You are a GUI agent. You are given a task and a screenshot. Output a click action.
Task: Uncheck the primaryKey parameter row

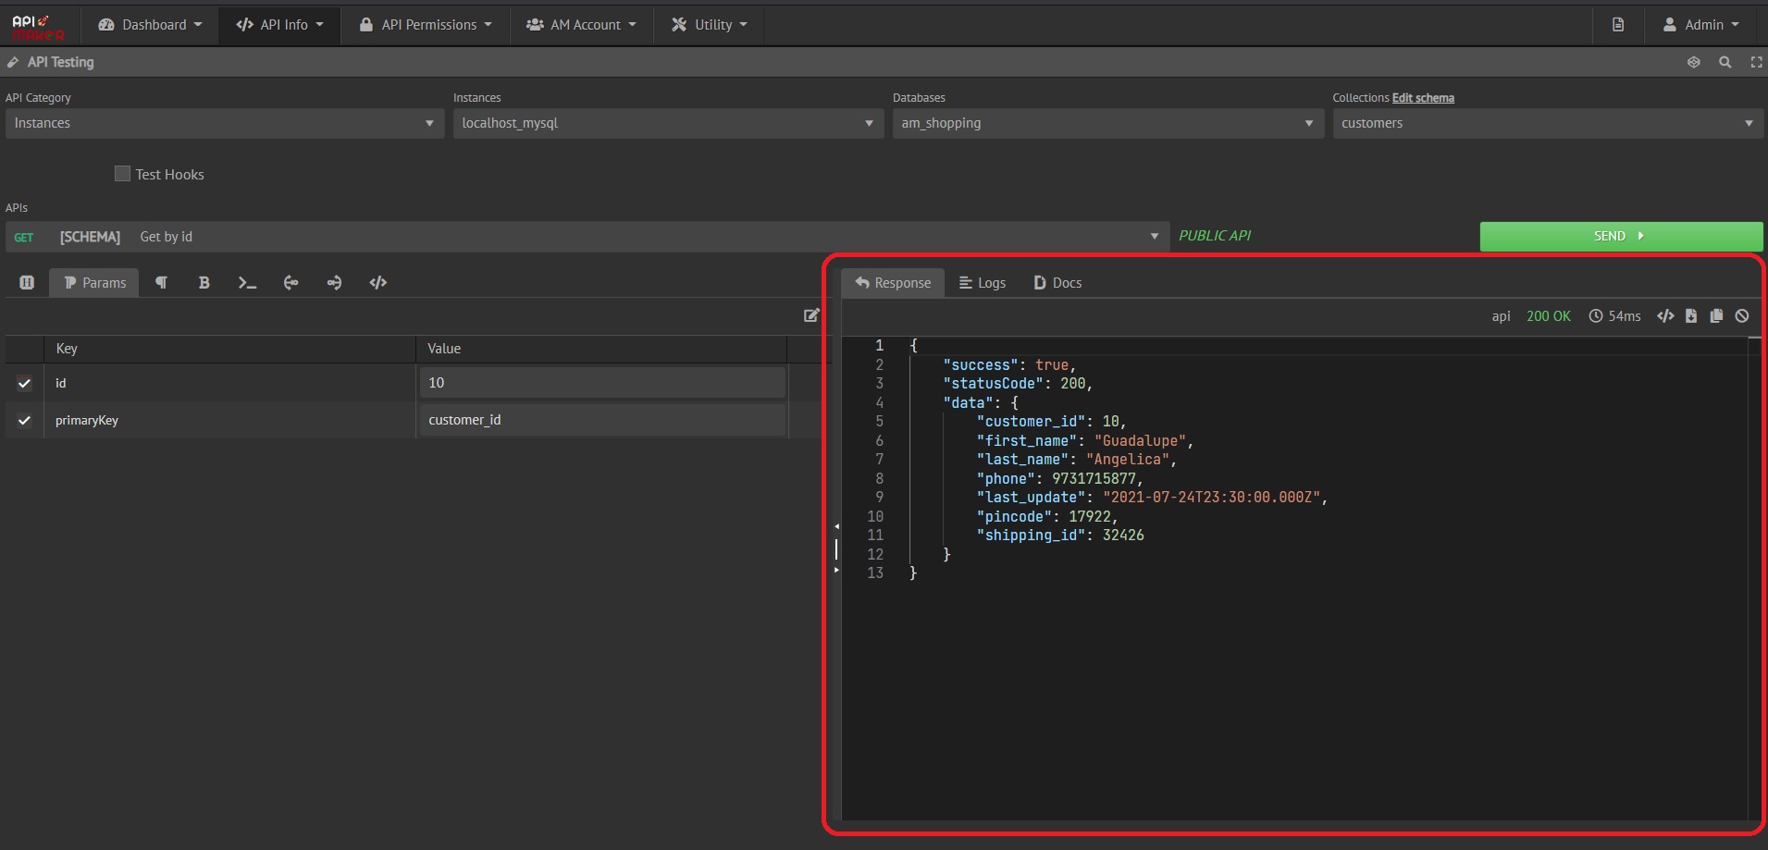25,420
